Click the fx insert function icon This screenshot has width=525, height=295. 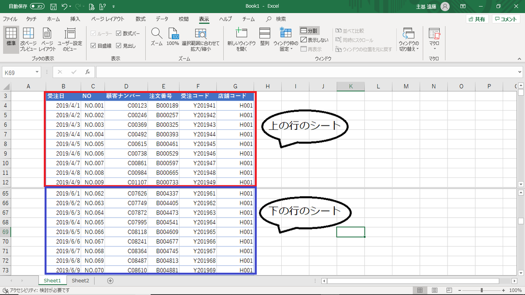click(x=87, y=72)
